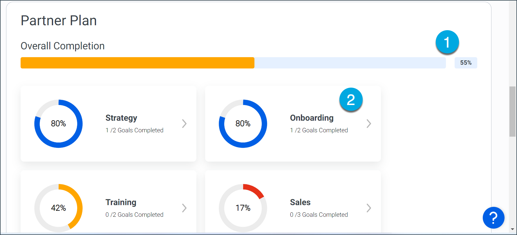Click Onboarding's 1 /2 Goals Completed text
Image resolution: width=517 pixels, height=235 pixels.
(319, 130)
